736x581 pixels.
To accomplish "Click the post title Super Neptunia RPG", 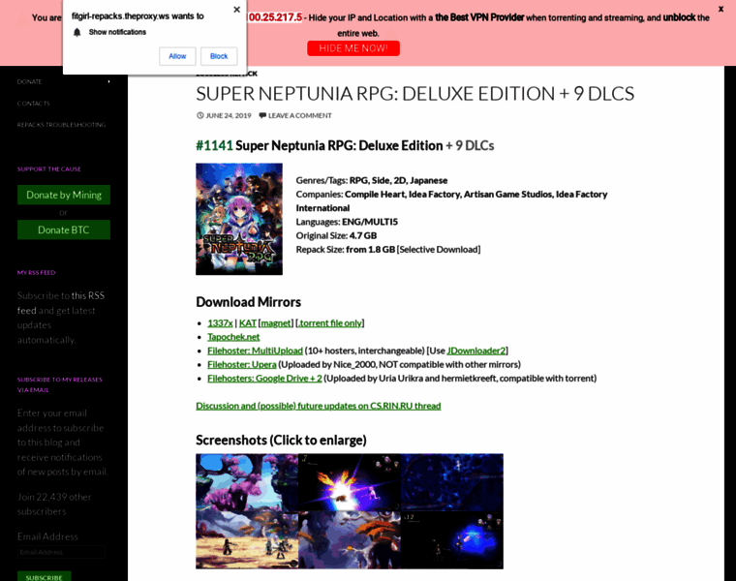I will click(414, 94).
